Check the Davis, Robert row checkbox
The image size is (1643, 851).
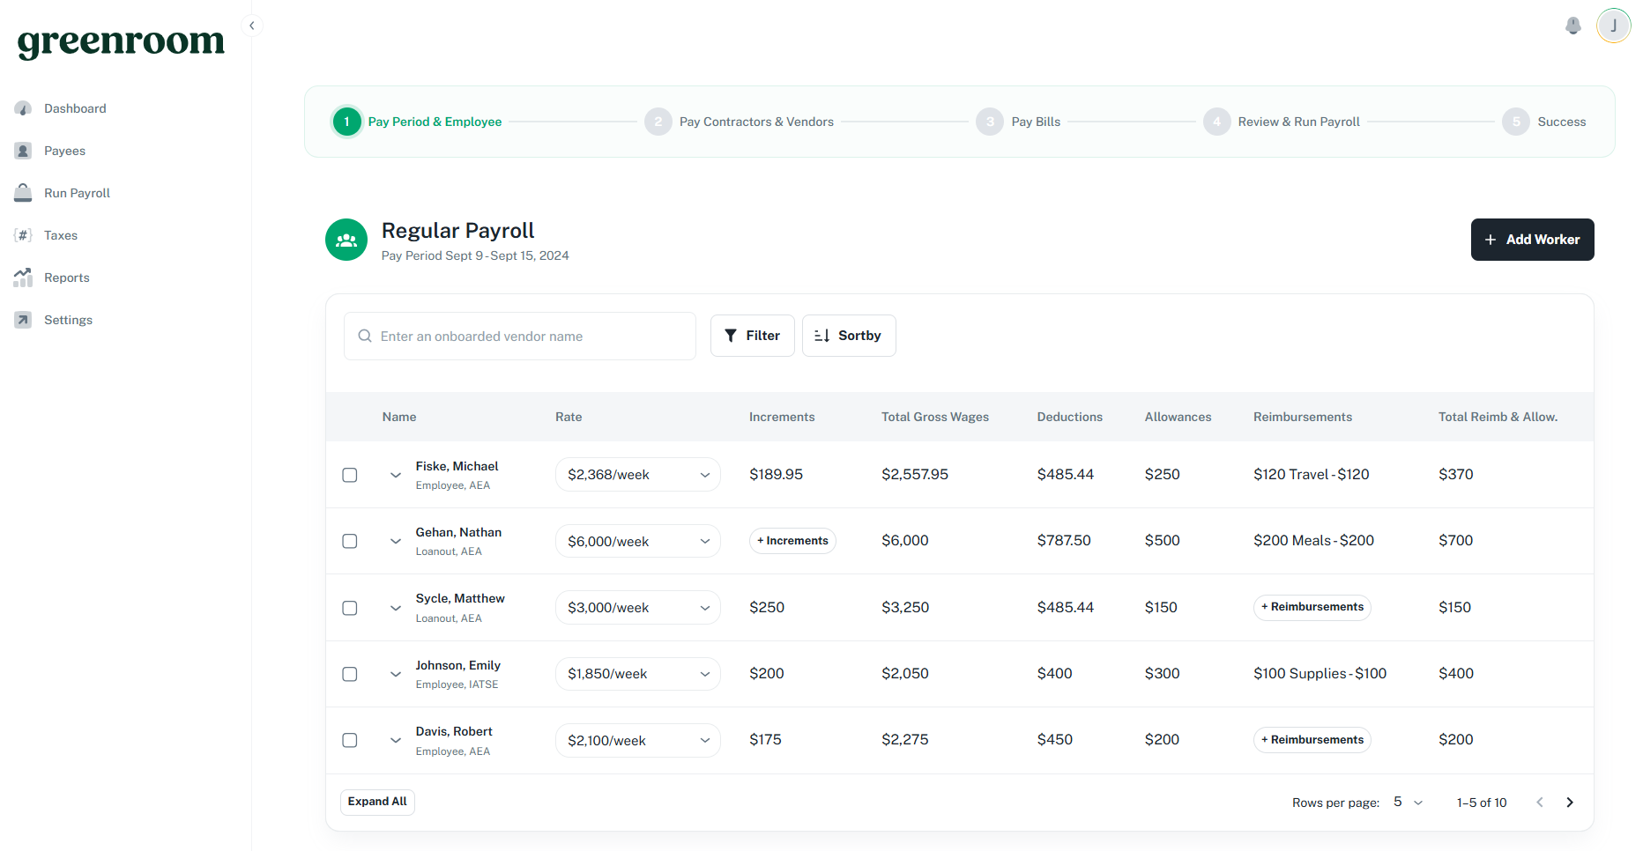pyautogui.click(x=350, y=740)
